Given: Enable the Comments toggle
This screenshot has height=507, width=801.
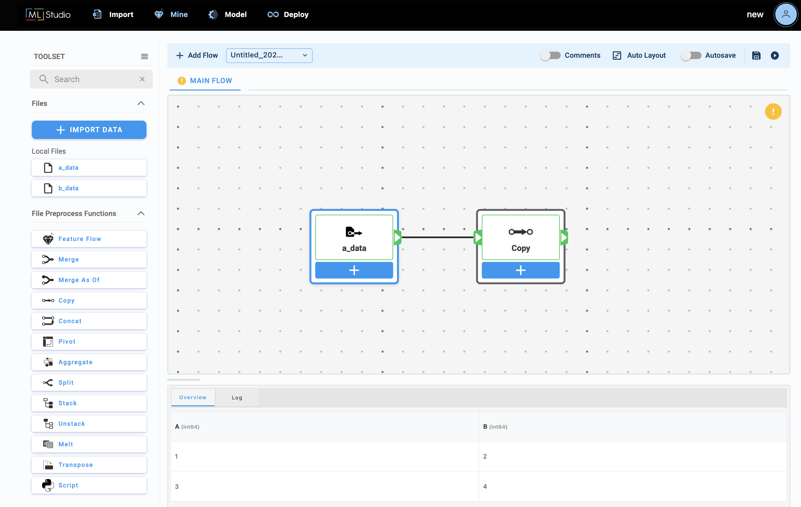Looking at the screenshot, I should pyautogui.click(x=550, y=56).
